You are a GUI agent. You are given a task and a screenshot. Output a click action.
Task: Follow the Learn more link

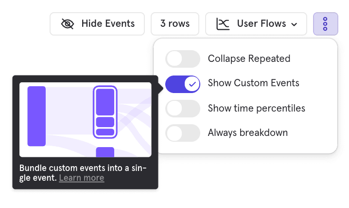click(81, 178)
